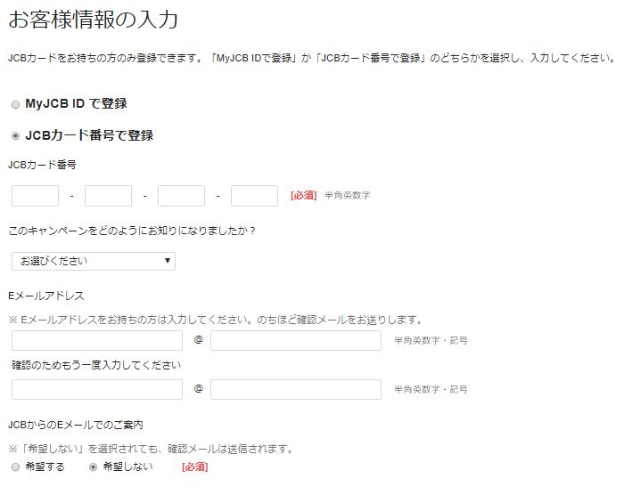
Task: Select the MyJCB ID で登録 radio button
Action: [x=15, y=105]
